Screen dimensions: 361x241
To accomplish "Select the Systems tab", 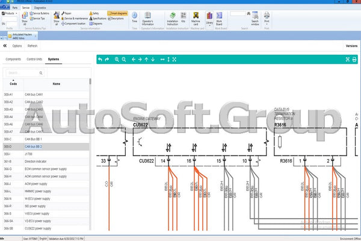I will tap(54, 59).
